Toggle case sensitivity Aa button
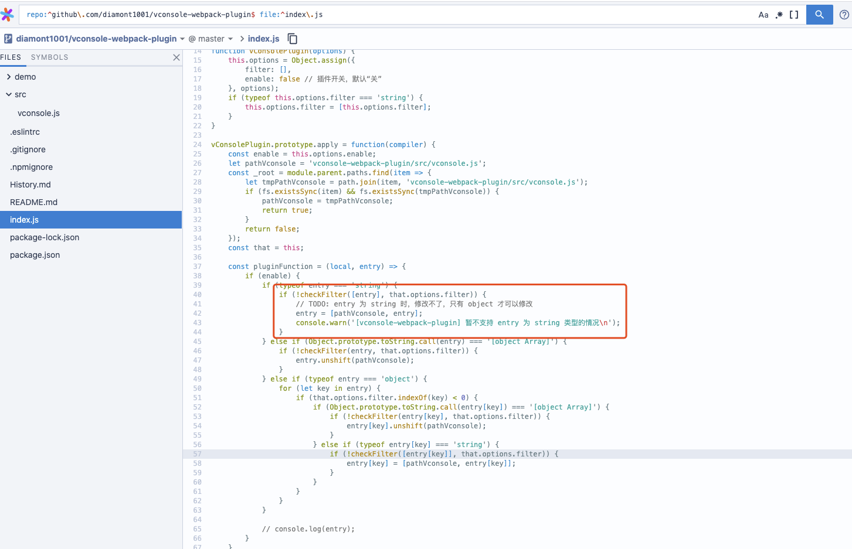852x549 pixels. pyautogui.click(x=763, y=15)
